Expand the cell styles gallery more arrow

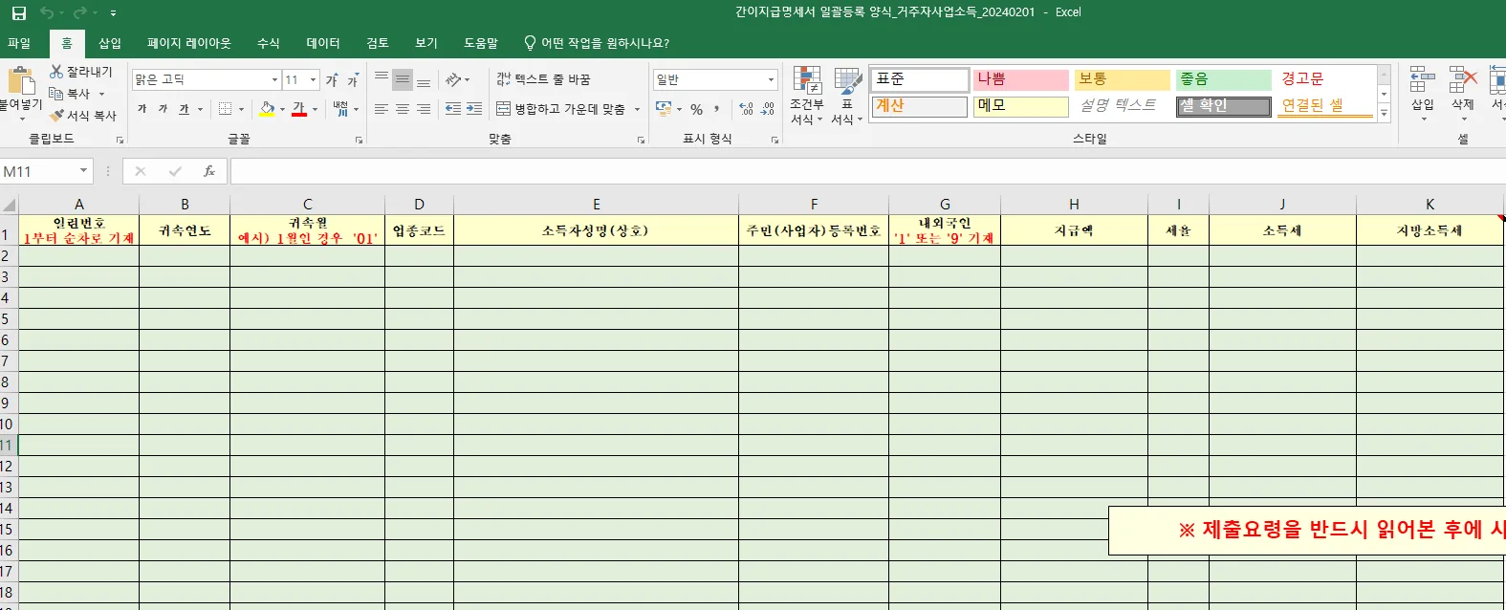(x=1384, y=113)
